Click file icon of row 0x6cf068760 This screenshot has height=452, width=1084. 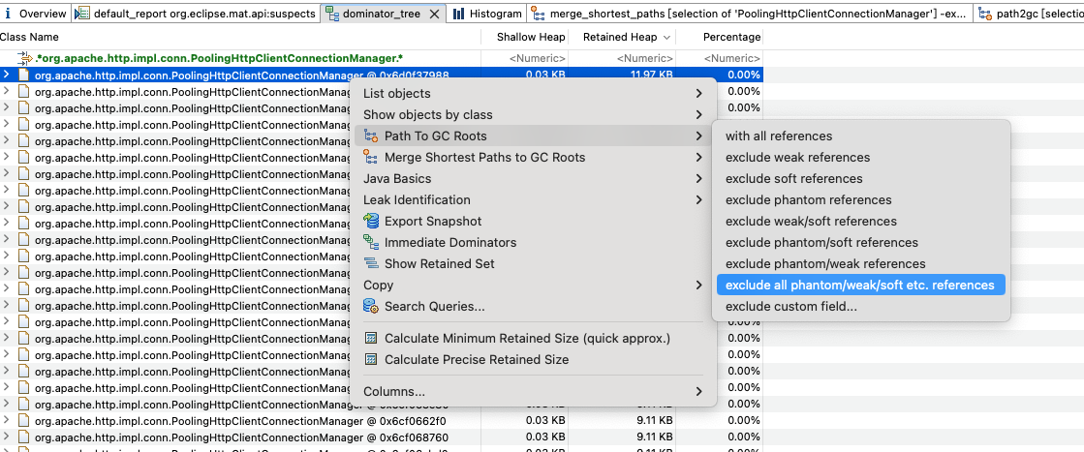coord(23,437)
